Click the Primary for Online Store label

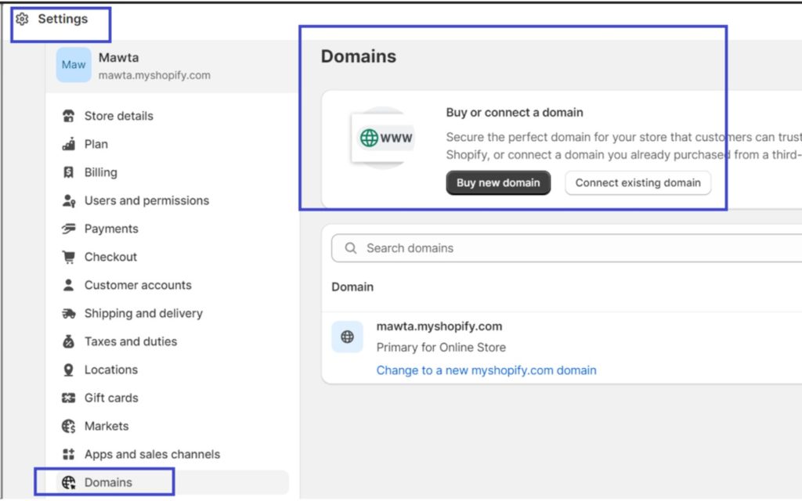coord(441,348)
